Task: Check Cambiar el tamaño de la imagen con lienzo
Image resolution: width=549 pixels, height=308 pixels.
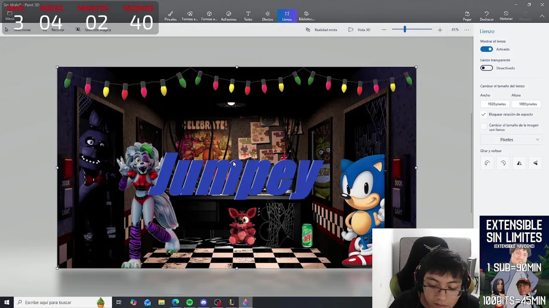Action: point(484,127)
